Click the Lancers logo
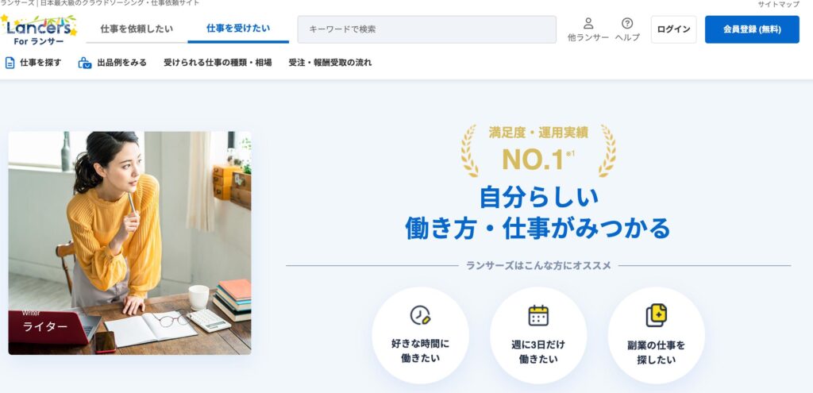Viewport: 813px width, 393px height. [x=39, y=30]
